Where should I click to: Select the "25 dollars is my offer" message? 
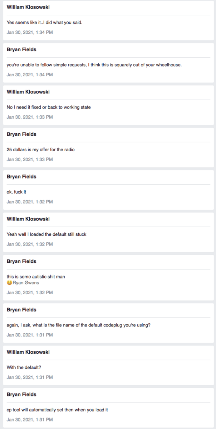(41, 149)
